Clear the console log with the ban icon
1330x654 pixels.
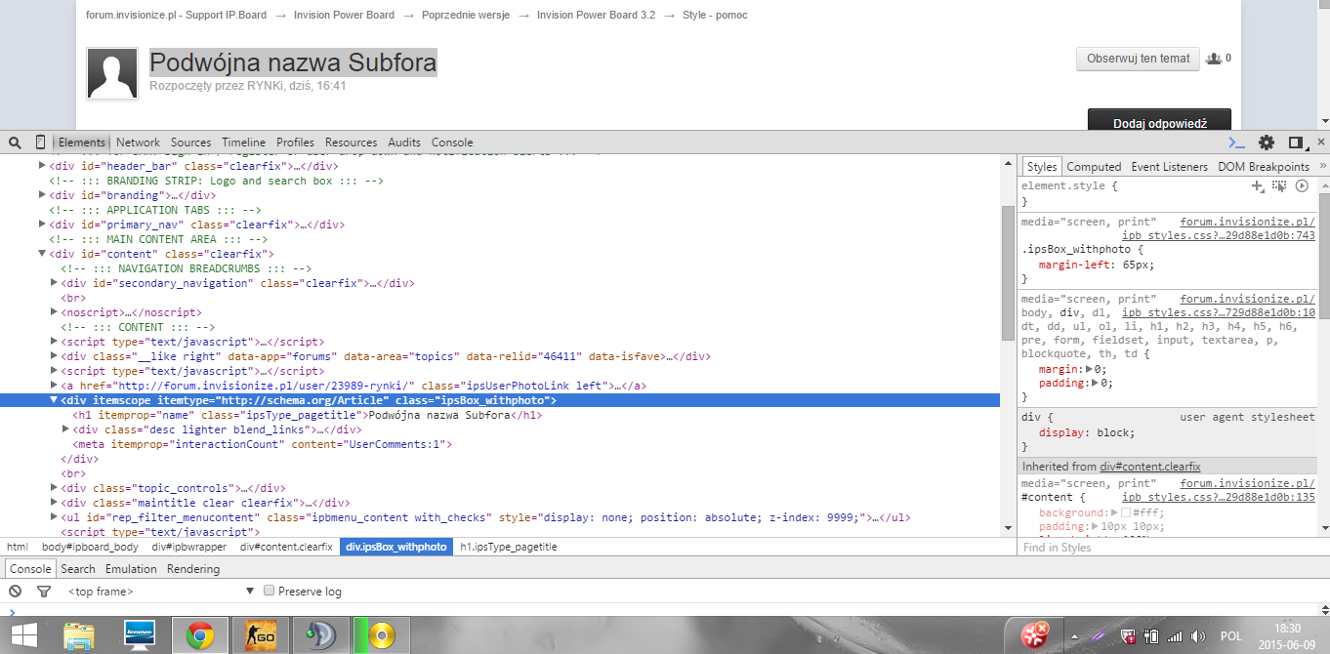pyautogui.click(x=15, y=592)
